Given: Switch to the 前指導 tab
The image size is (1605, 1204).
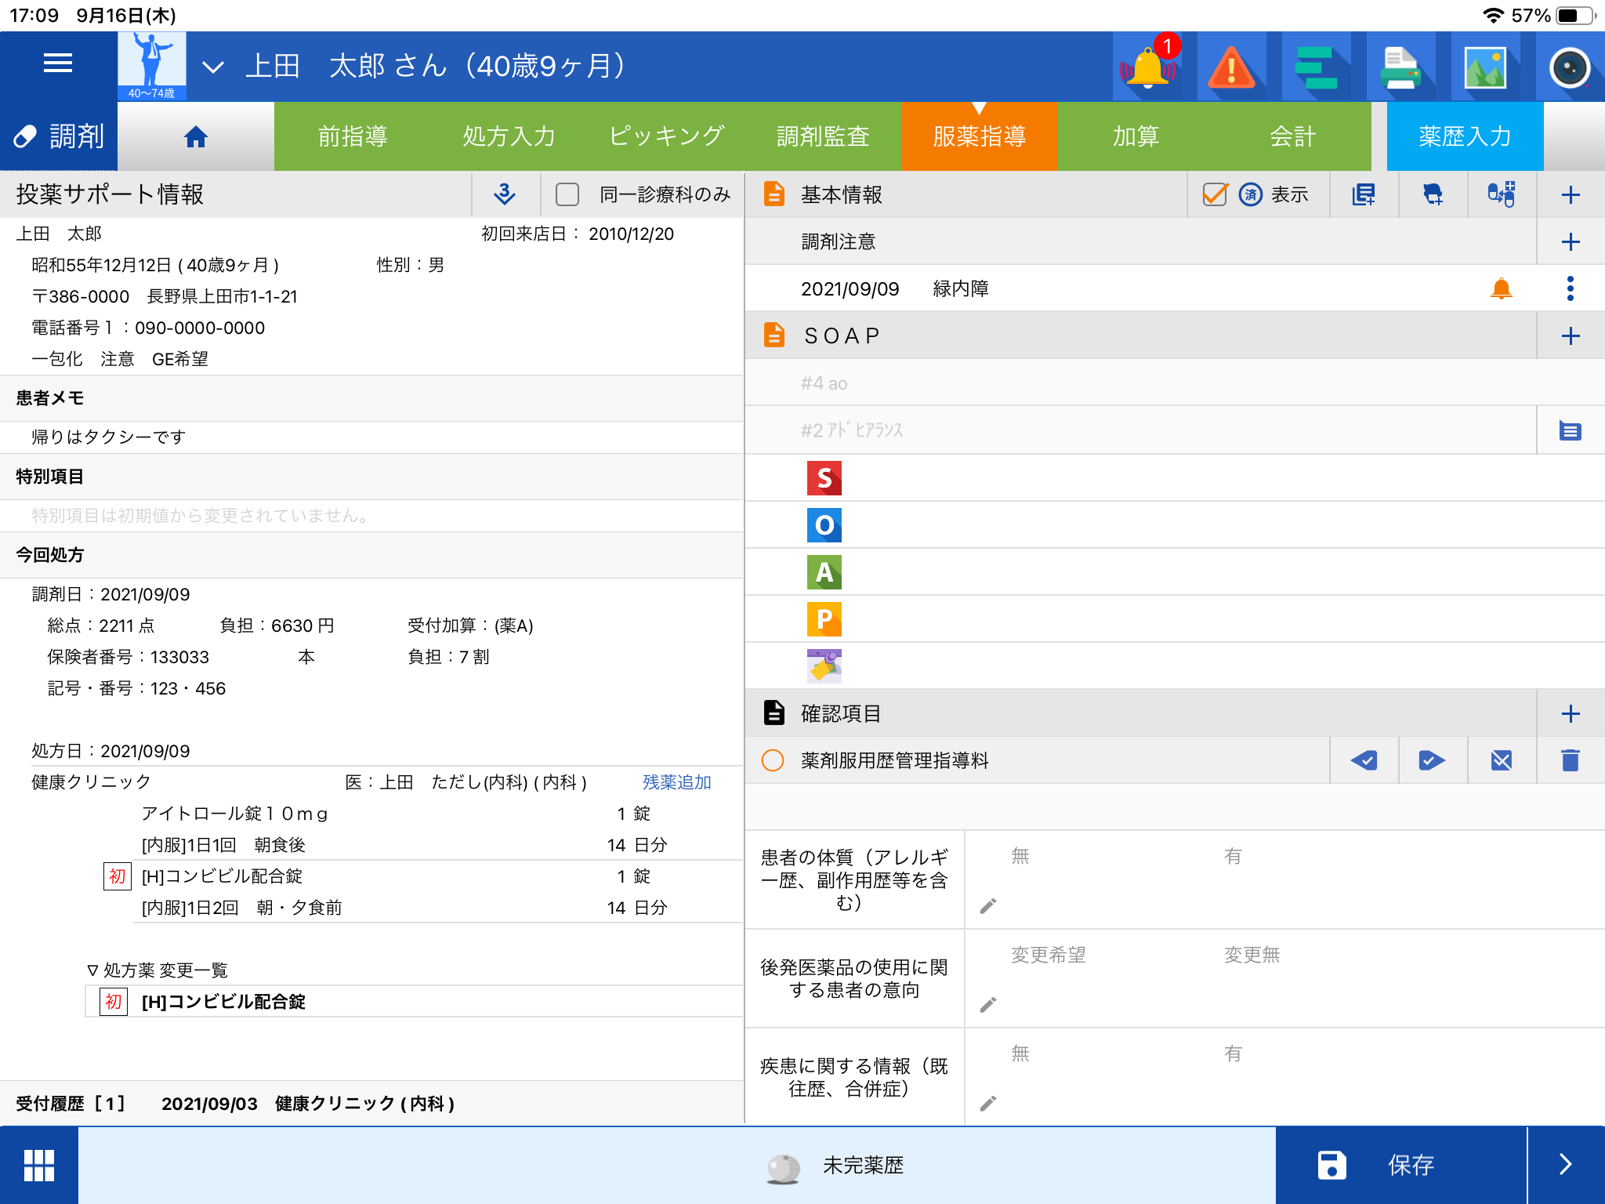Looking at the screenshot, I should tap(353, 136).
